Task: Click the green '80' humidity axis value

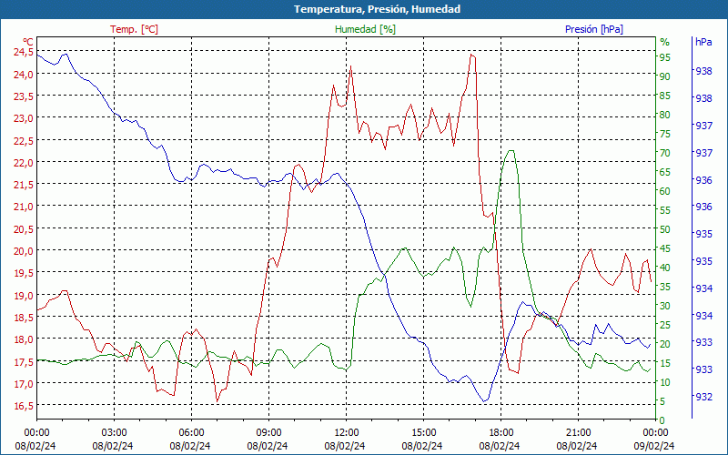Action: point(665,115)
